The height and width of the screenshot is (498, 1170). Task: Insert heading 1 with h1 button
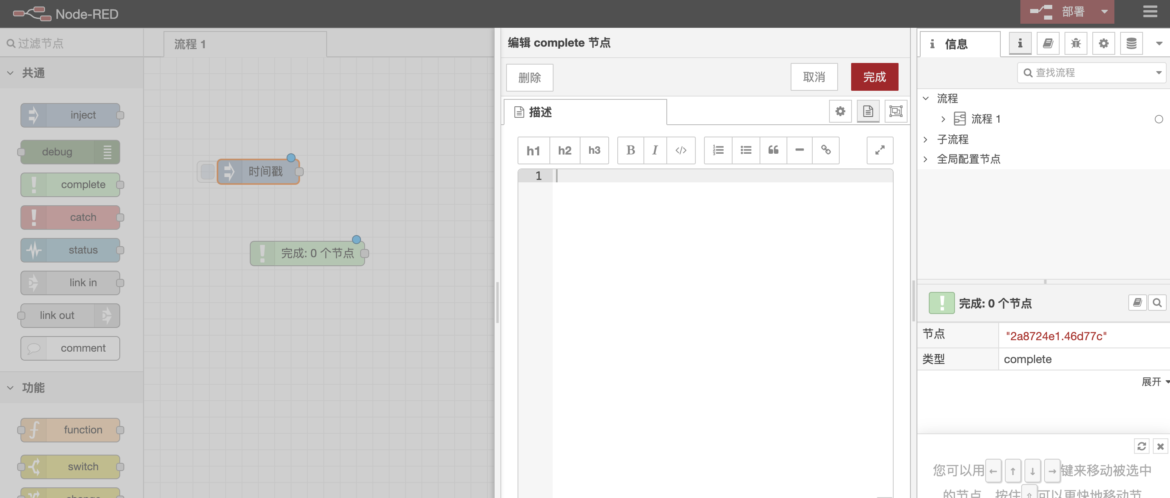533,150
